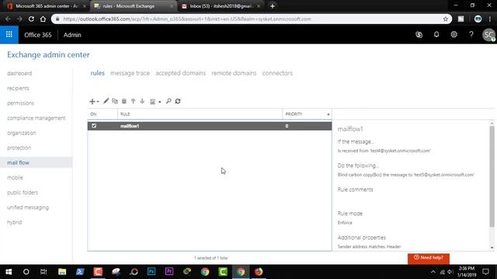Bookmark this page with the star icon
This screenshot has width=497, height=279.
click(445, 19)
